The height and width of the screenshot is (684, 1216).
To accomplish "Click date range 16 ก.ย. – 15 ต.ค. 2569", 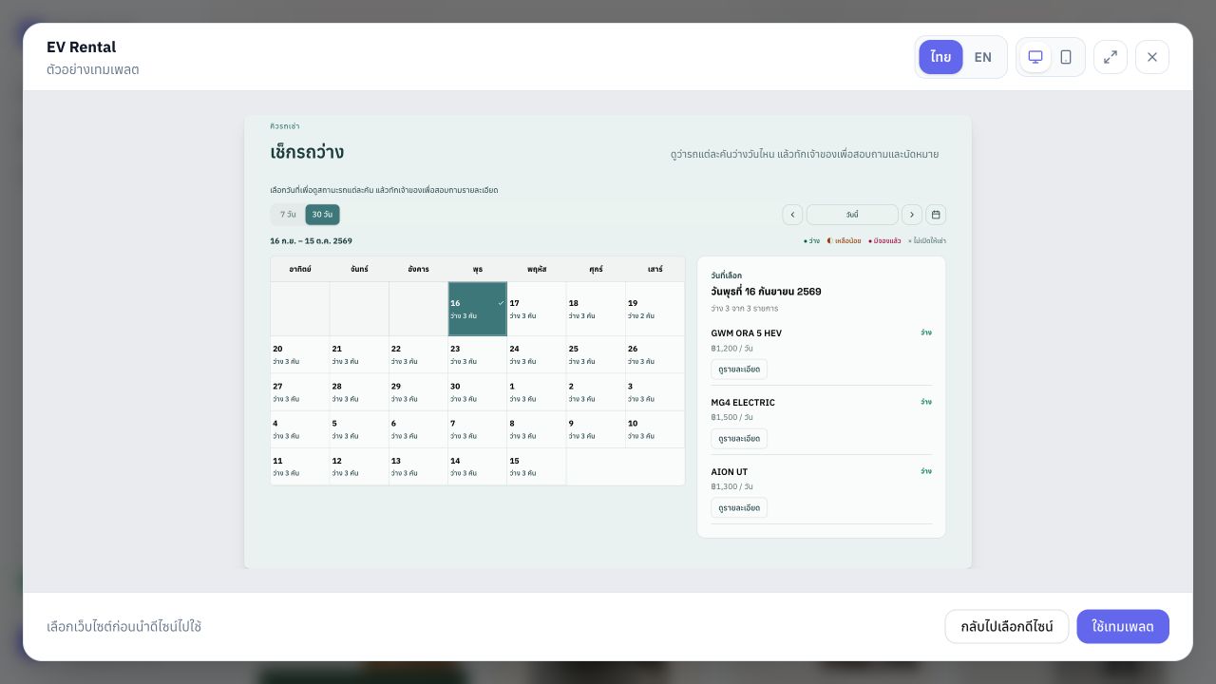I will click(311, 241).
